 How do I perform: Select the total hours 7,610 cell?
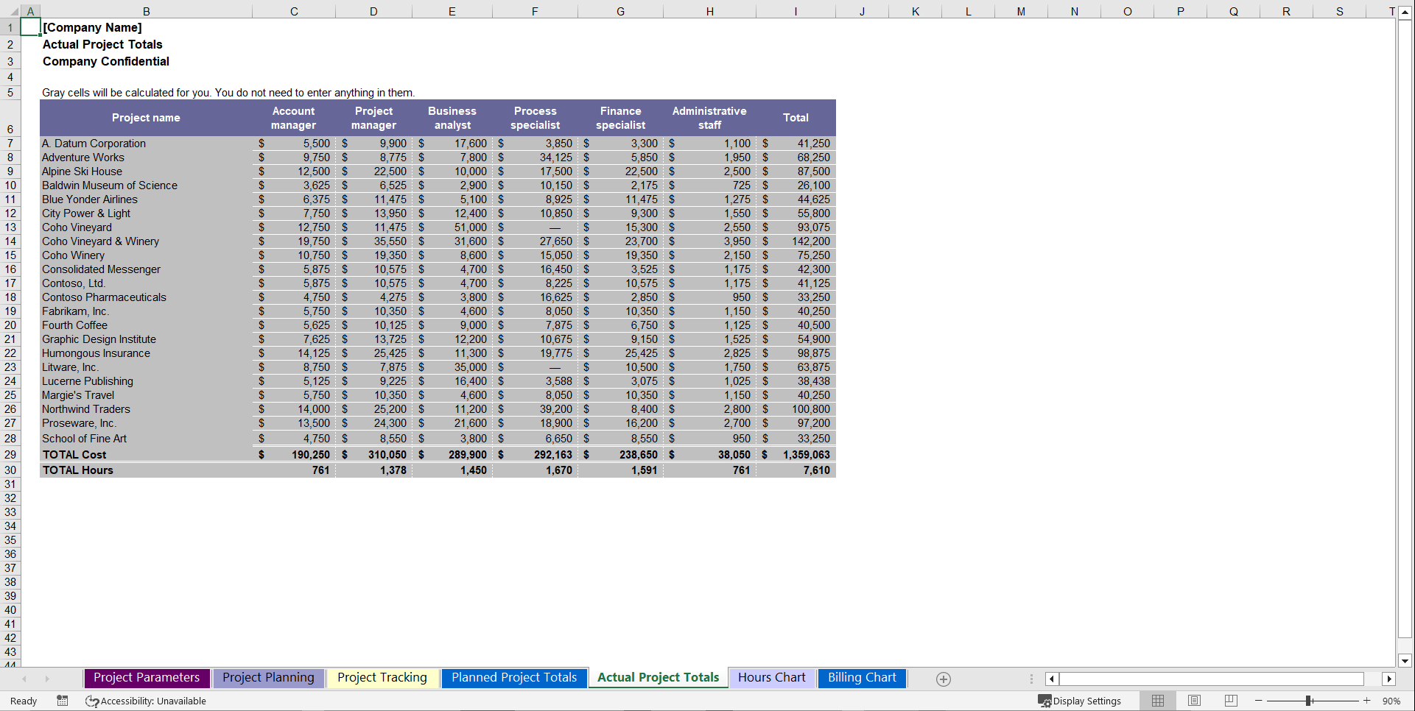pos(796,470)
